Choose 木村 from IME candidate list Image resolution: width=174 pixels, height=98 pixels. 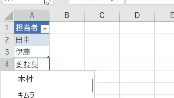(25, 79)
